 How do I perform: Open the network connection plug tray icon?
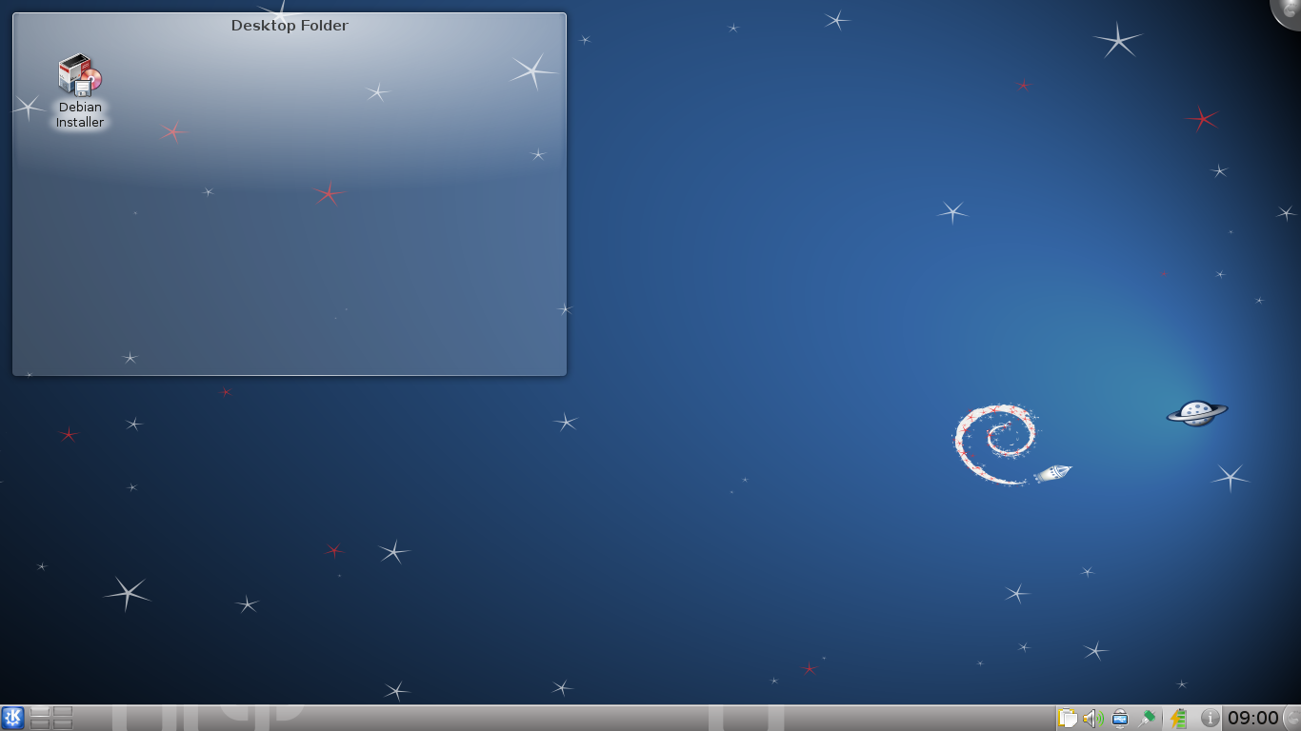[1147, 718]
